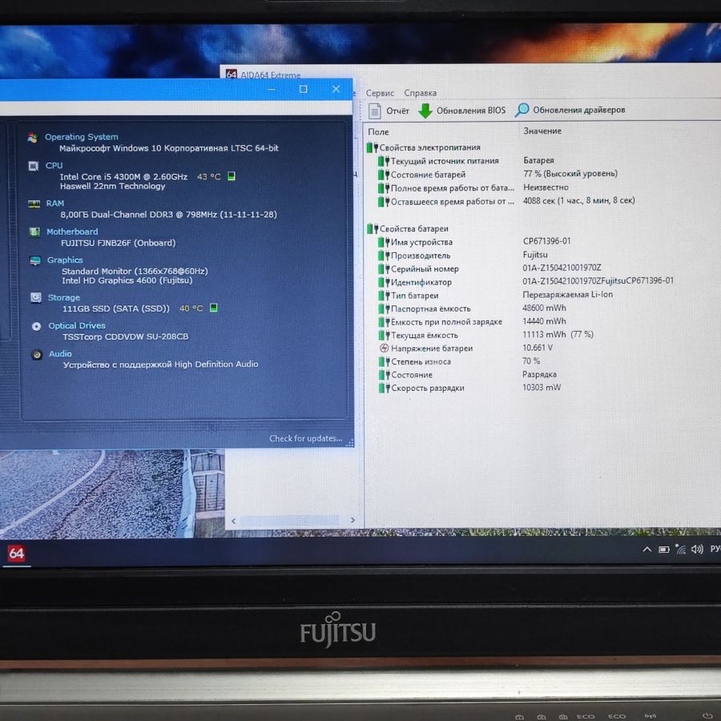Click the Operating System heading
721x721 pixels.
(82, 137)
